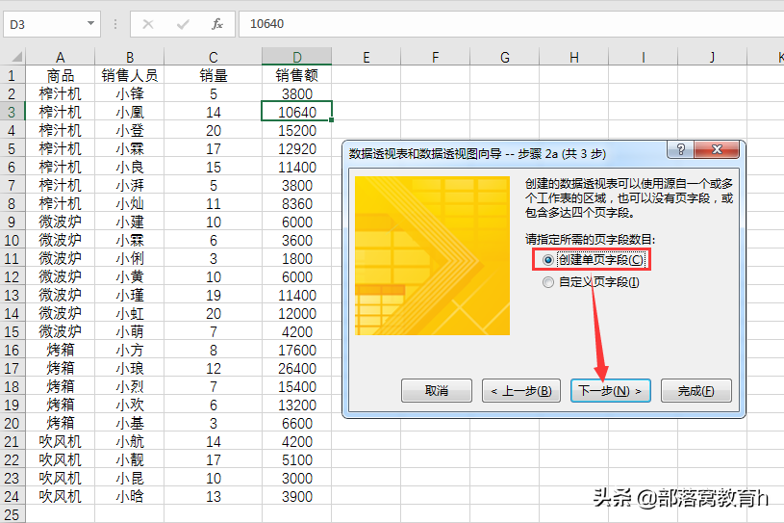Click salesperson cell 小航
Viewport: 784px width, 523px height.
pos(130,441)
